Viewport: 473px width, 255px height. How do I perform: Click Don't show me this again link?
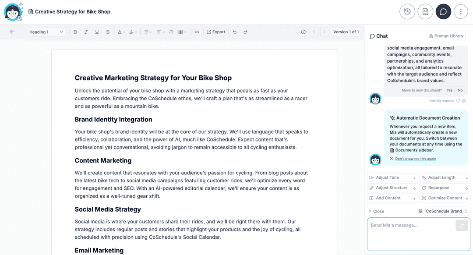tap(415, 159)
